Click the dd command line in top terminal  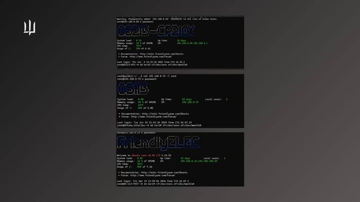click(152, 65)
